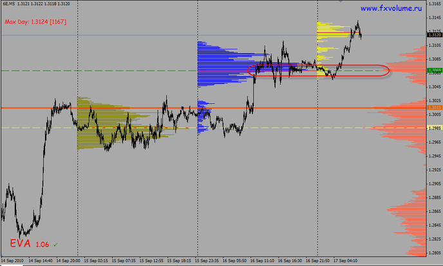Click time axis label 16 Sep 21:50
The height and width of the screenshot is (266, 443).
(317, 261)
